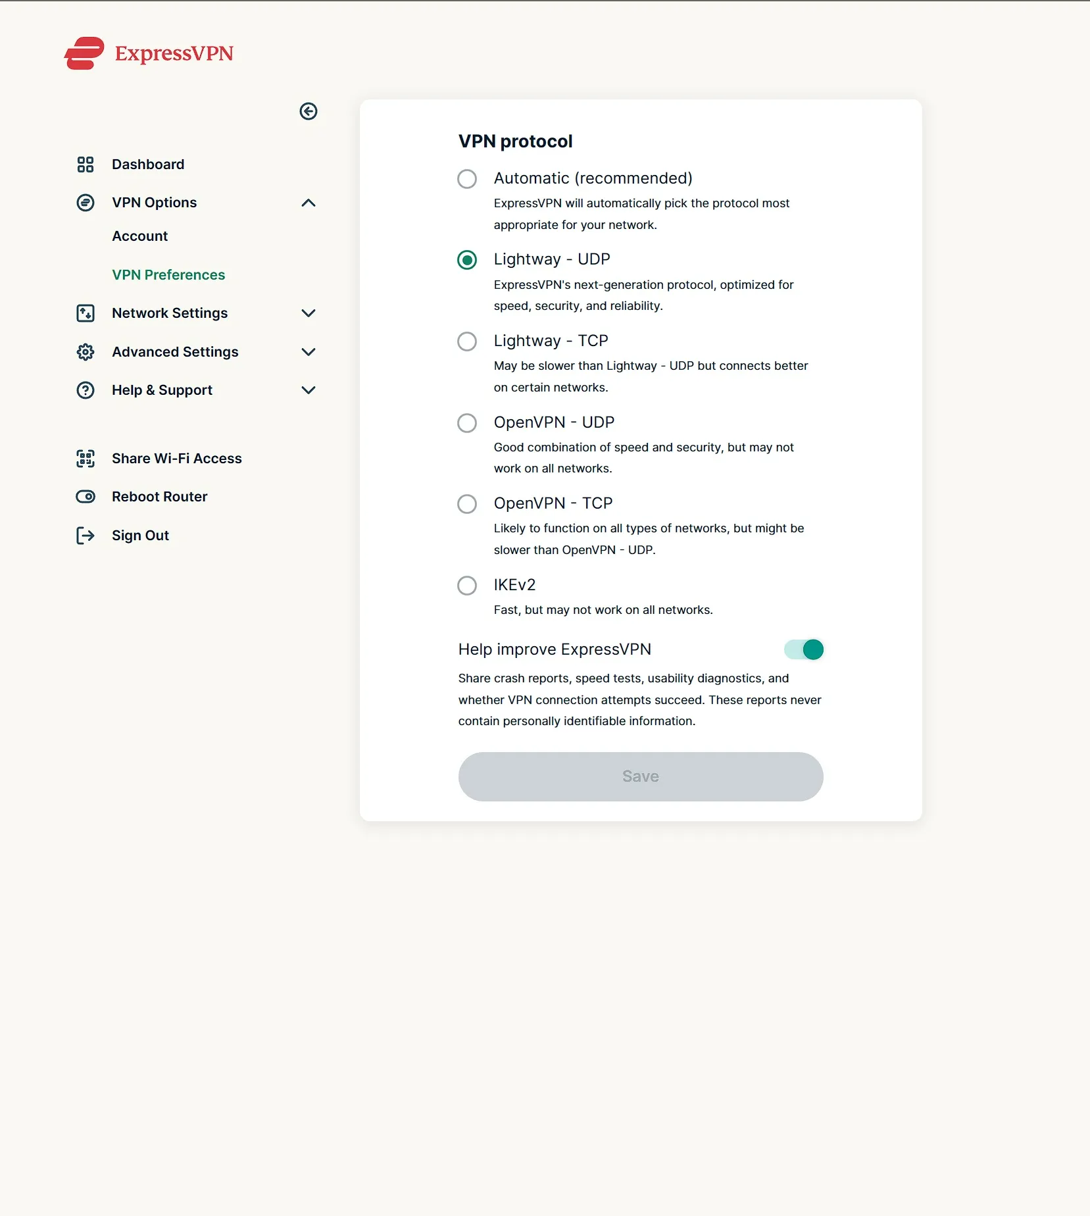Click the Network Settings icon
1090x1216 pixels.
pos(86,313)
